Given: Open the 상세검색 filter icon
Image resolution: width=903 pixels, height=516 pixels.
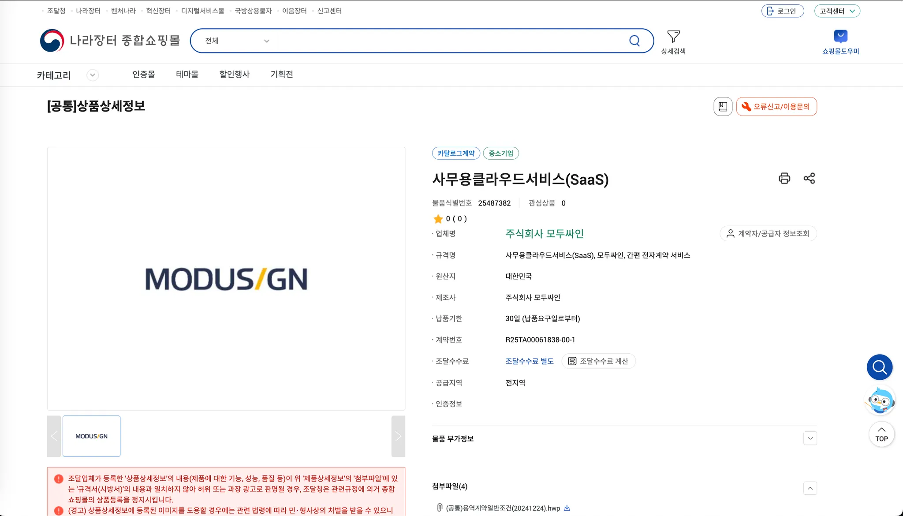Looking at the screenshot, I should click(x=673, y=36).
